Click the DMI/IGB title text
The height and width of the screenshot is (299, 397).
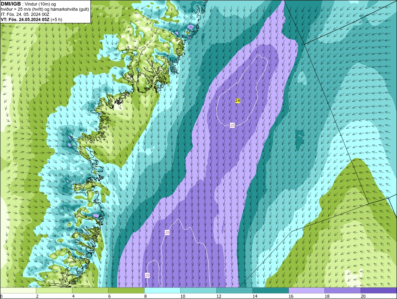tap(11, 4)
